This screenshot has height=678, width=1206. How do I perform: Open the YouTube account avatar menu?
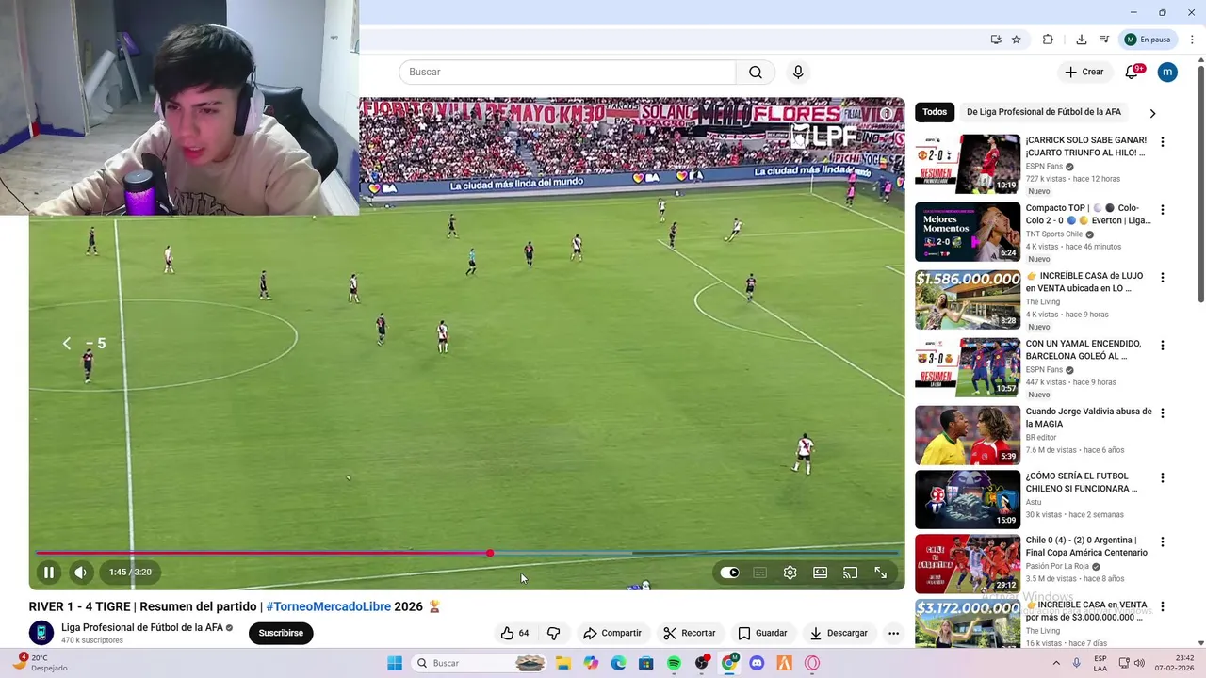tap(1167, 72)
